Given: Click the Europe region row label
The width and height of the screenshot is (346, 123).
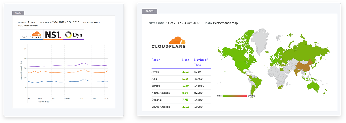Looking at the screenshot, I should click(x=156, y=86).
